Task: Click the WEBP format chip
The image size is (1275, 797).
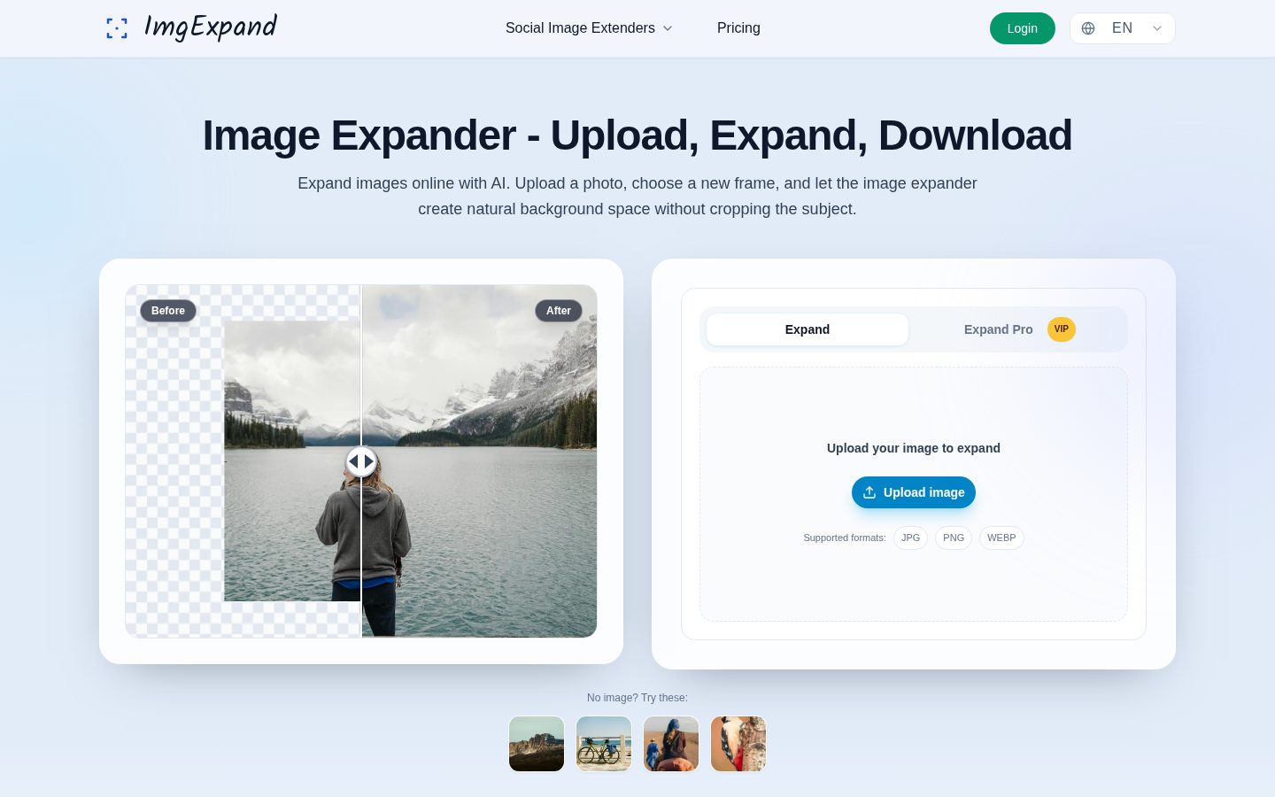Action: click(x=1001, y=538)
